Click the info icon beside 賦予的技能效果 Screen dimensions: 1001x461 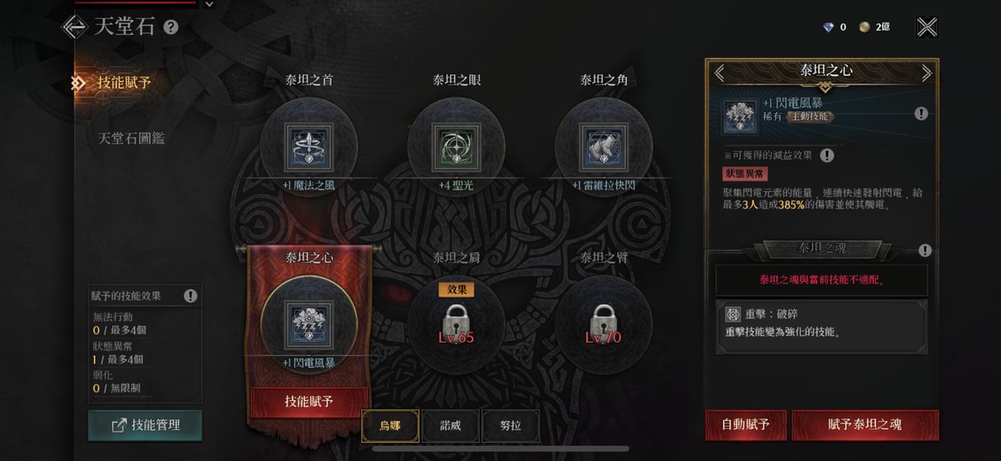pyautogui.click(x=191, y=296)
